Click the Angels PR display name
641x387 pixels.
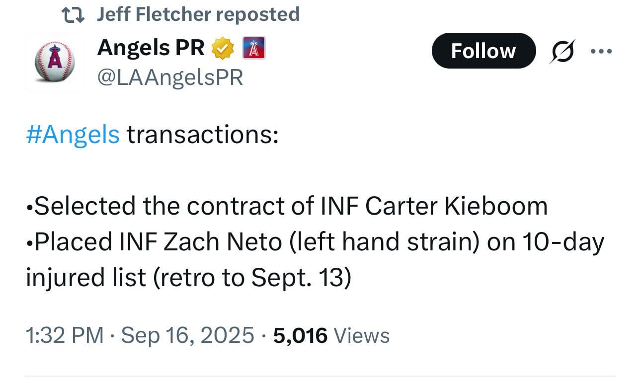click(151, 48)
